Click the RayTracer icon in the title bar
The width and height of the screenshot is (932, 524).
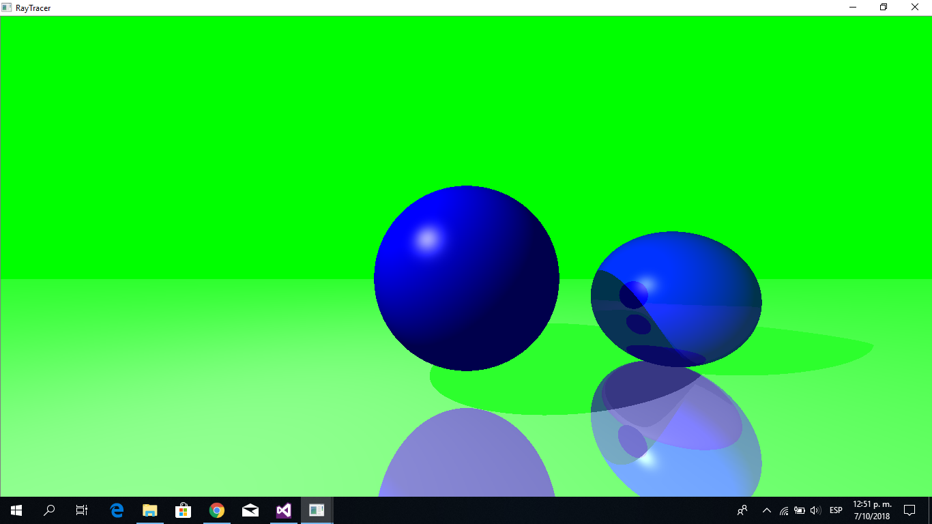coord(7,8)
